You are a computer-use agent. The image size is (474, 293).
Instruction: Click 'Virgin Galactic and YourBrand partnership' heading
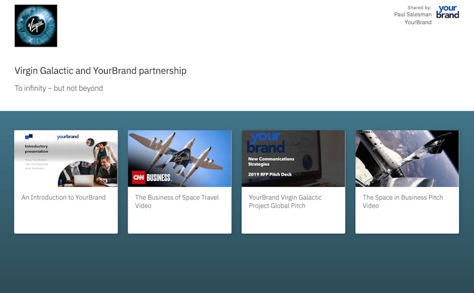tap(100, 71)
